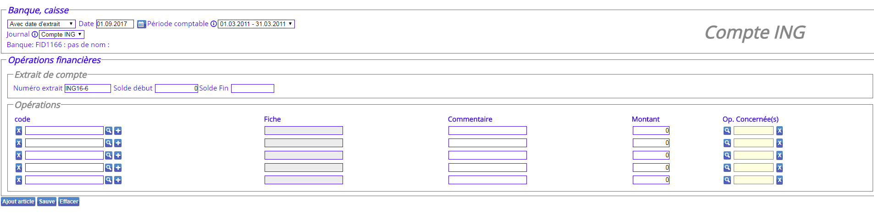Search for a fiche in first row
The height and width of the screenshot is (224, 874).
click(x=109, y=131)
